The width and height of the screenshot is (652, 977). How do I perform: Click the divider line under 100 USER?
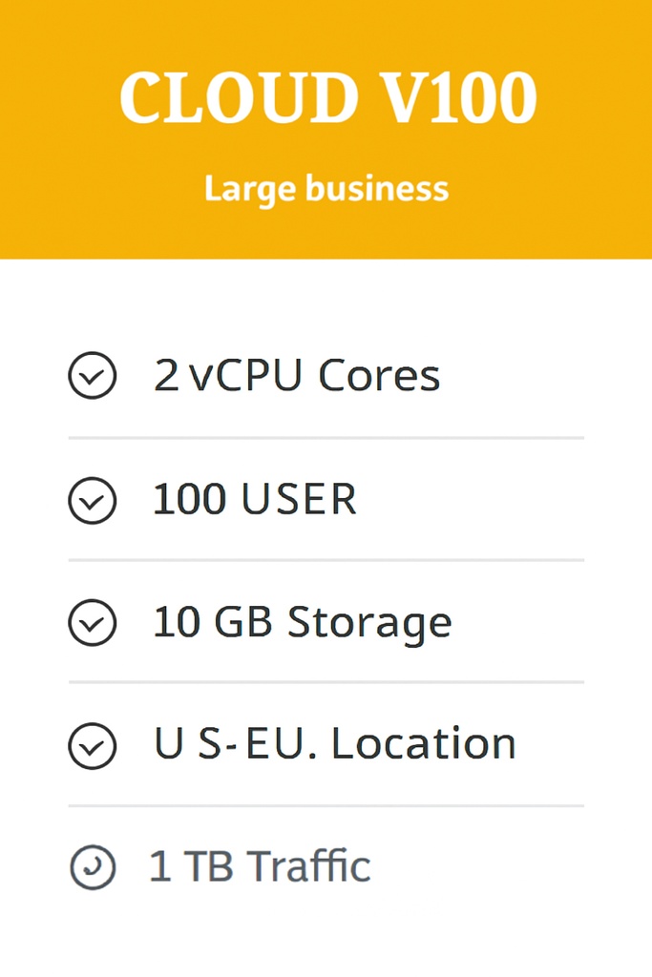tap(326, 560)
